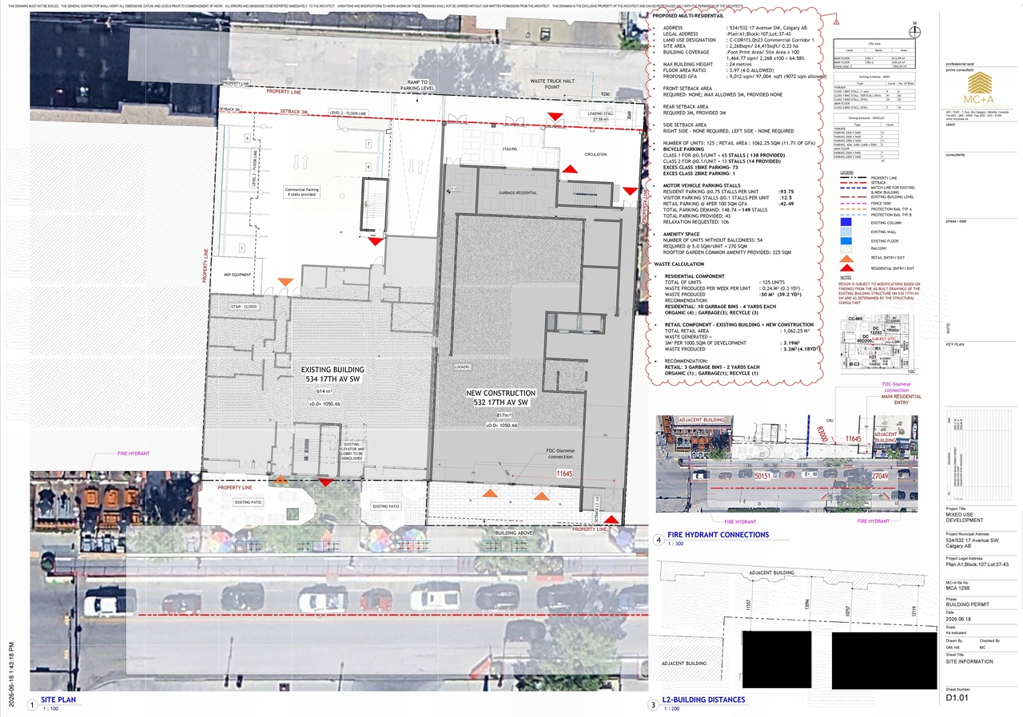Click the red entry arrow under CIRCULATION label
Image resolution: width=1023 pixels, height=717 pixels.
pos(570,168)
